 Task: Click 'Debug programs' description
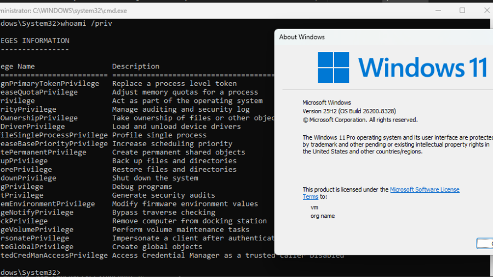[x=142, y=187]
